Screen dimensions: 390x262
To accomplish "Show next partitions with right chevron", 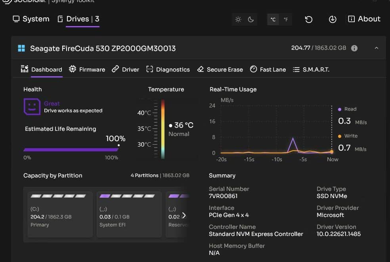I will click(184, 215).
